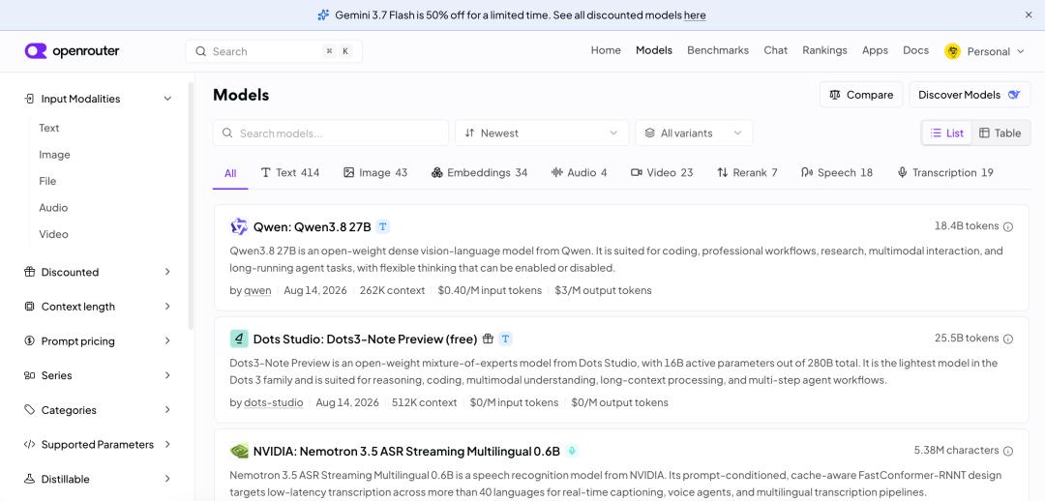Click the layers icon beside All variants
Viewport: 1045px width, 501px height.
point(649,133)
